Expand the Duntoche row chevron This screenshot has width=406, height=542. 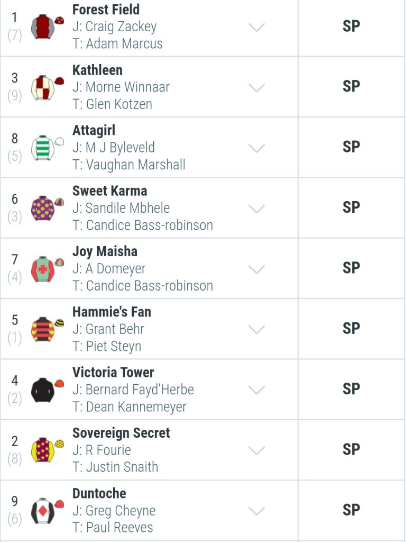point(256,511)
